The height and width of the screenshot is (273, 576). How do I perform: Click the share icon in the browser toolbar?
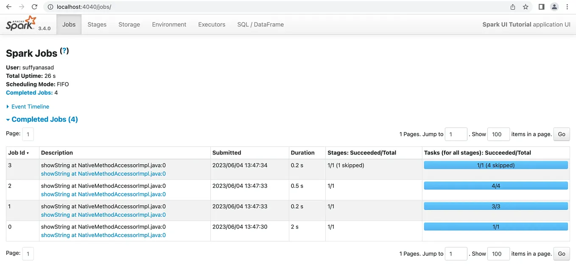click(x=512, y=7)
